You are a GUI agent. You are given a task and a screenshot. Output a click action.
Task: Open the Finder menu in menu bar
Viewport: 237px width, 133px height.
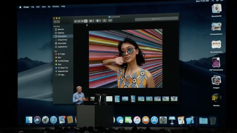26,7
